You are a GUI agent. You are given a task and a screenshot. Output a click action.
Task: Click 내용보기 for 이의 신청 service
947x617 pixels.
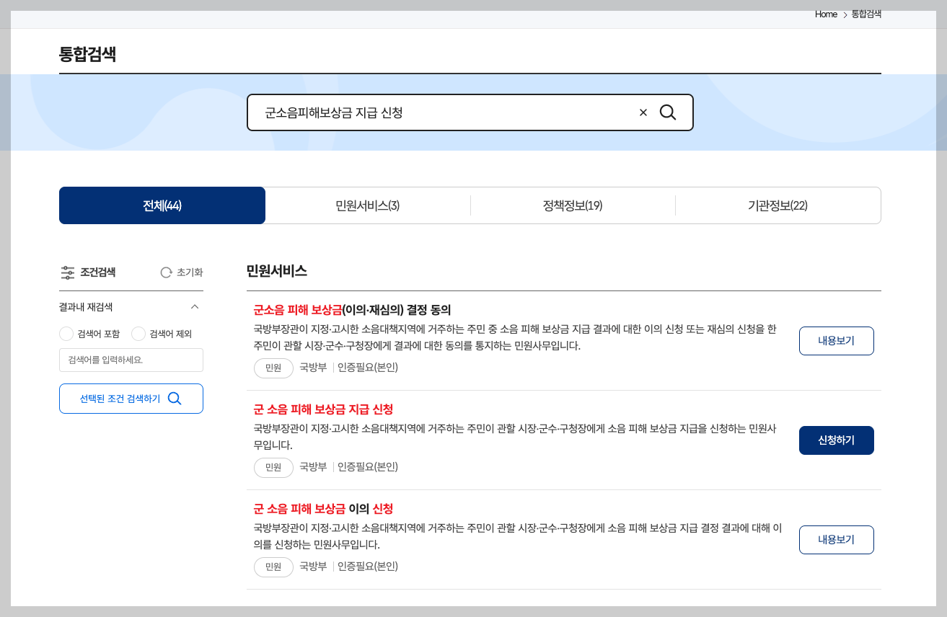[836, 539]
